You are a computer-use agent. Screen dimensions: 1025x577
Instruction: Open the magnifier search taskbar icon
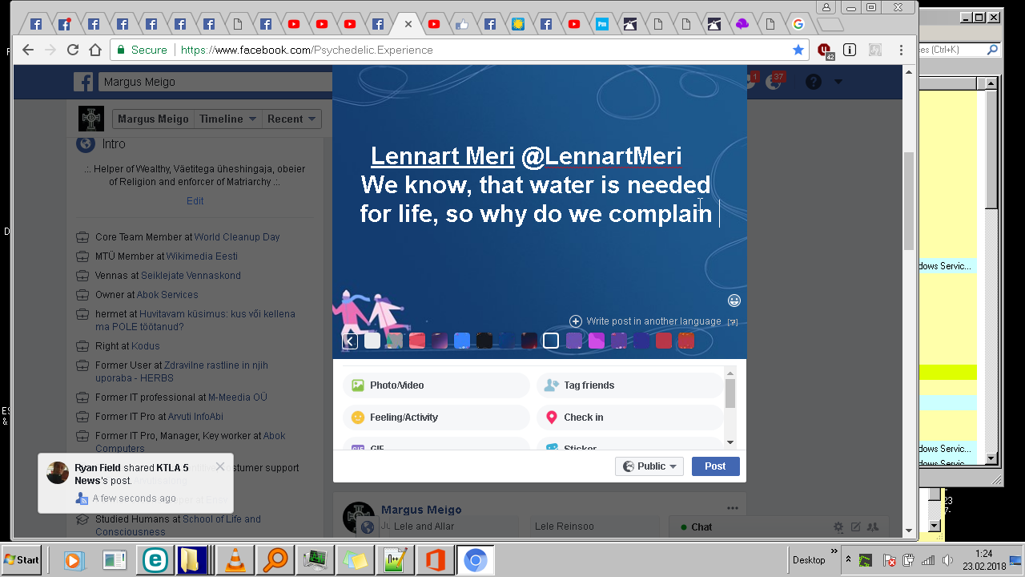click(275, 559)
